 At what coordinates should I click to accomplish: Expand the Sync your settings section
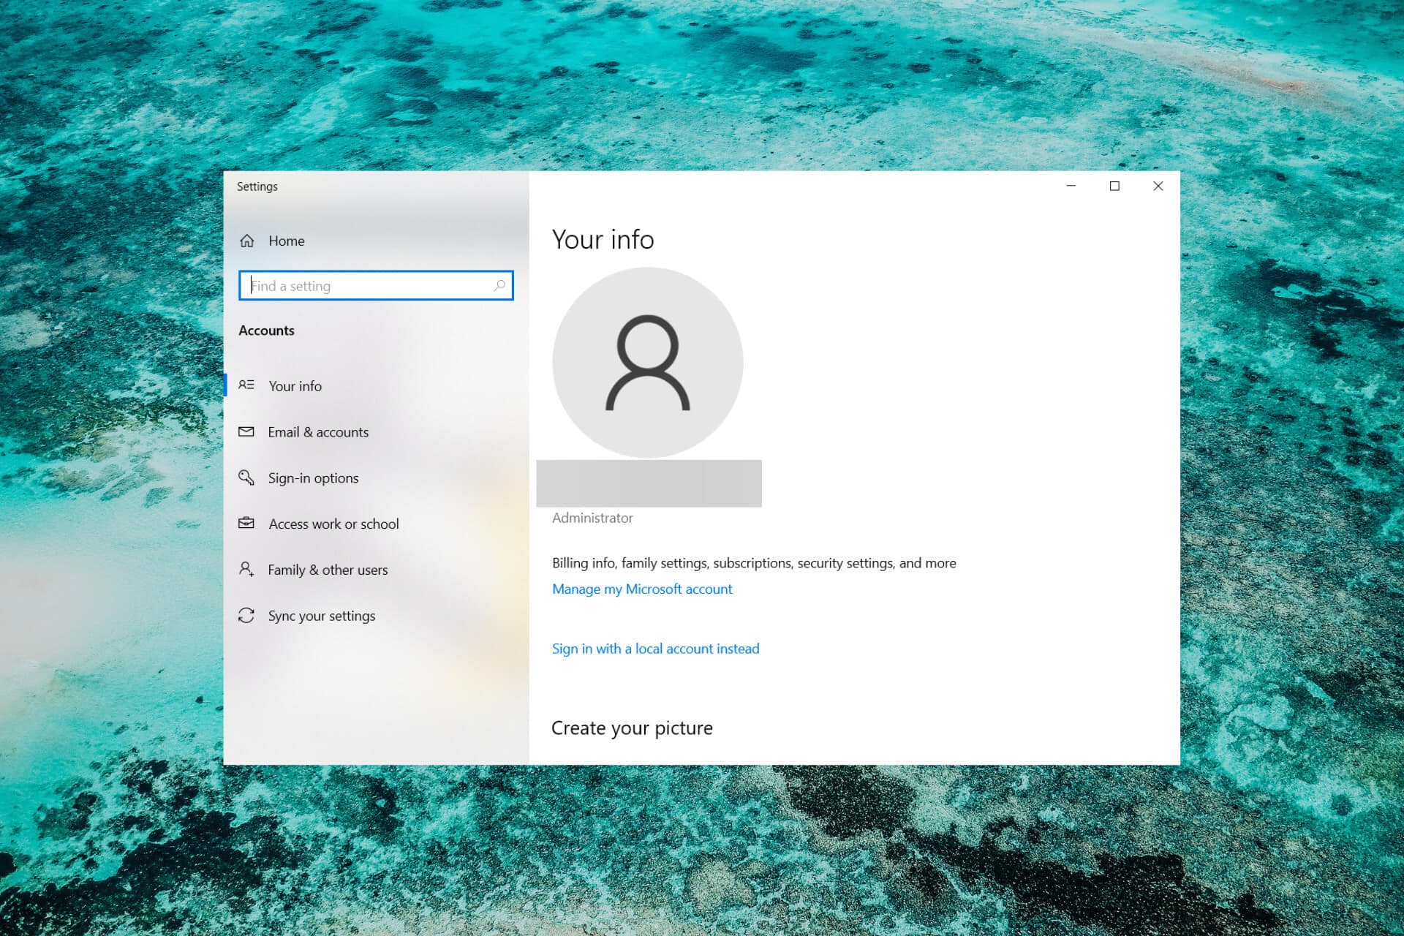coord(321,615)
